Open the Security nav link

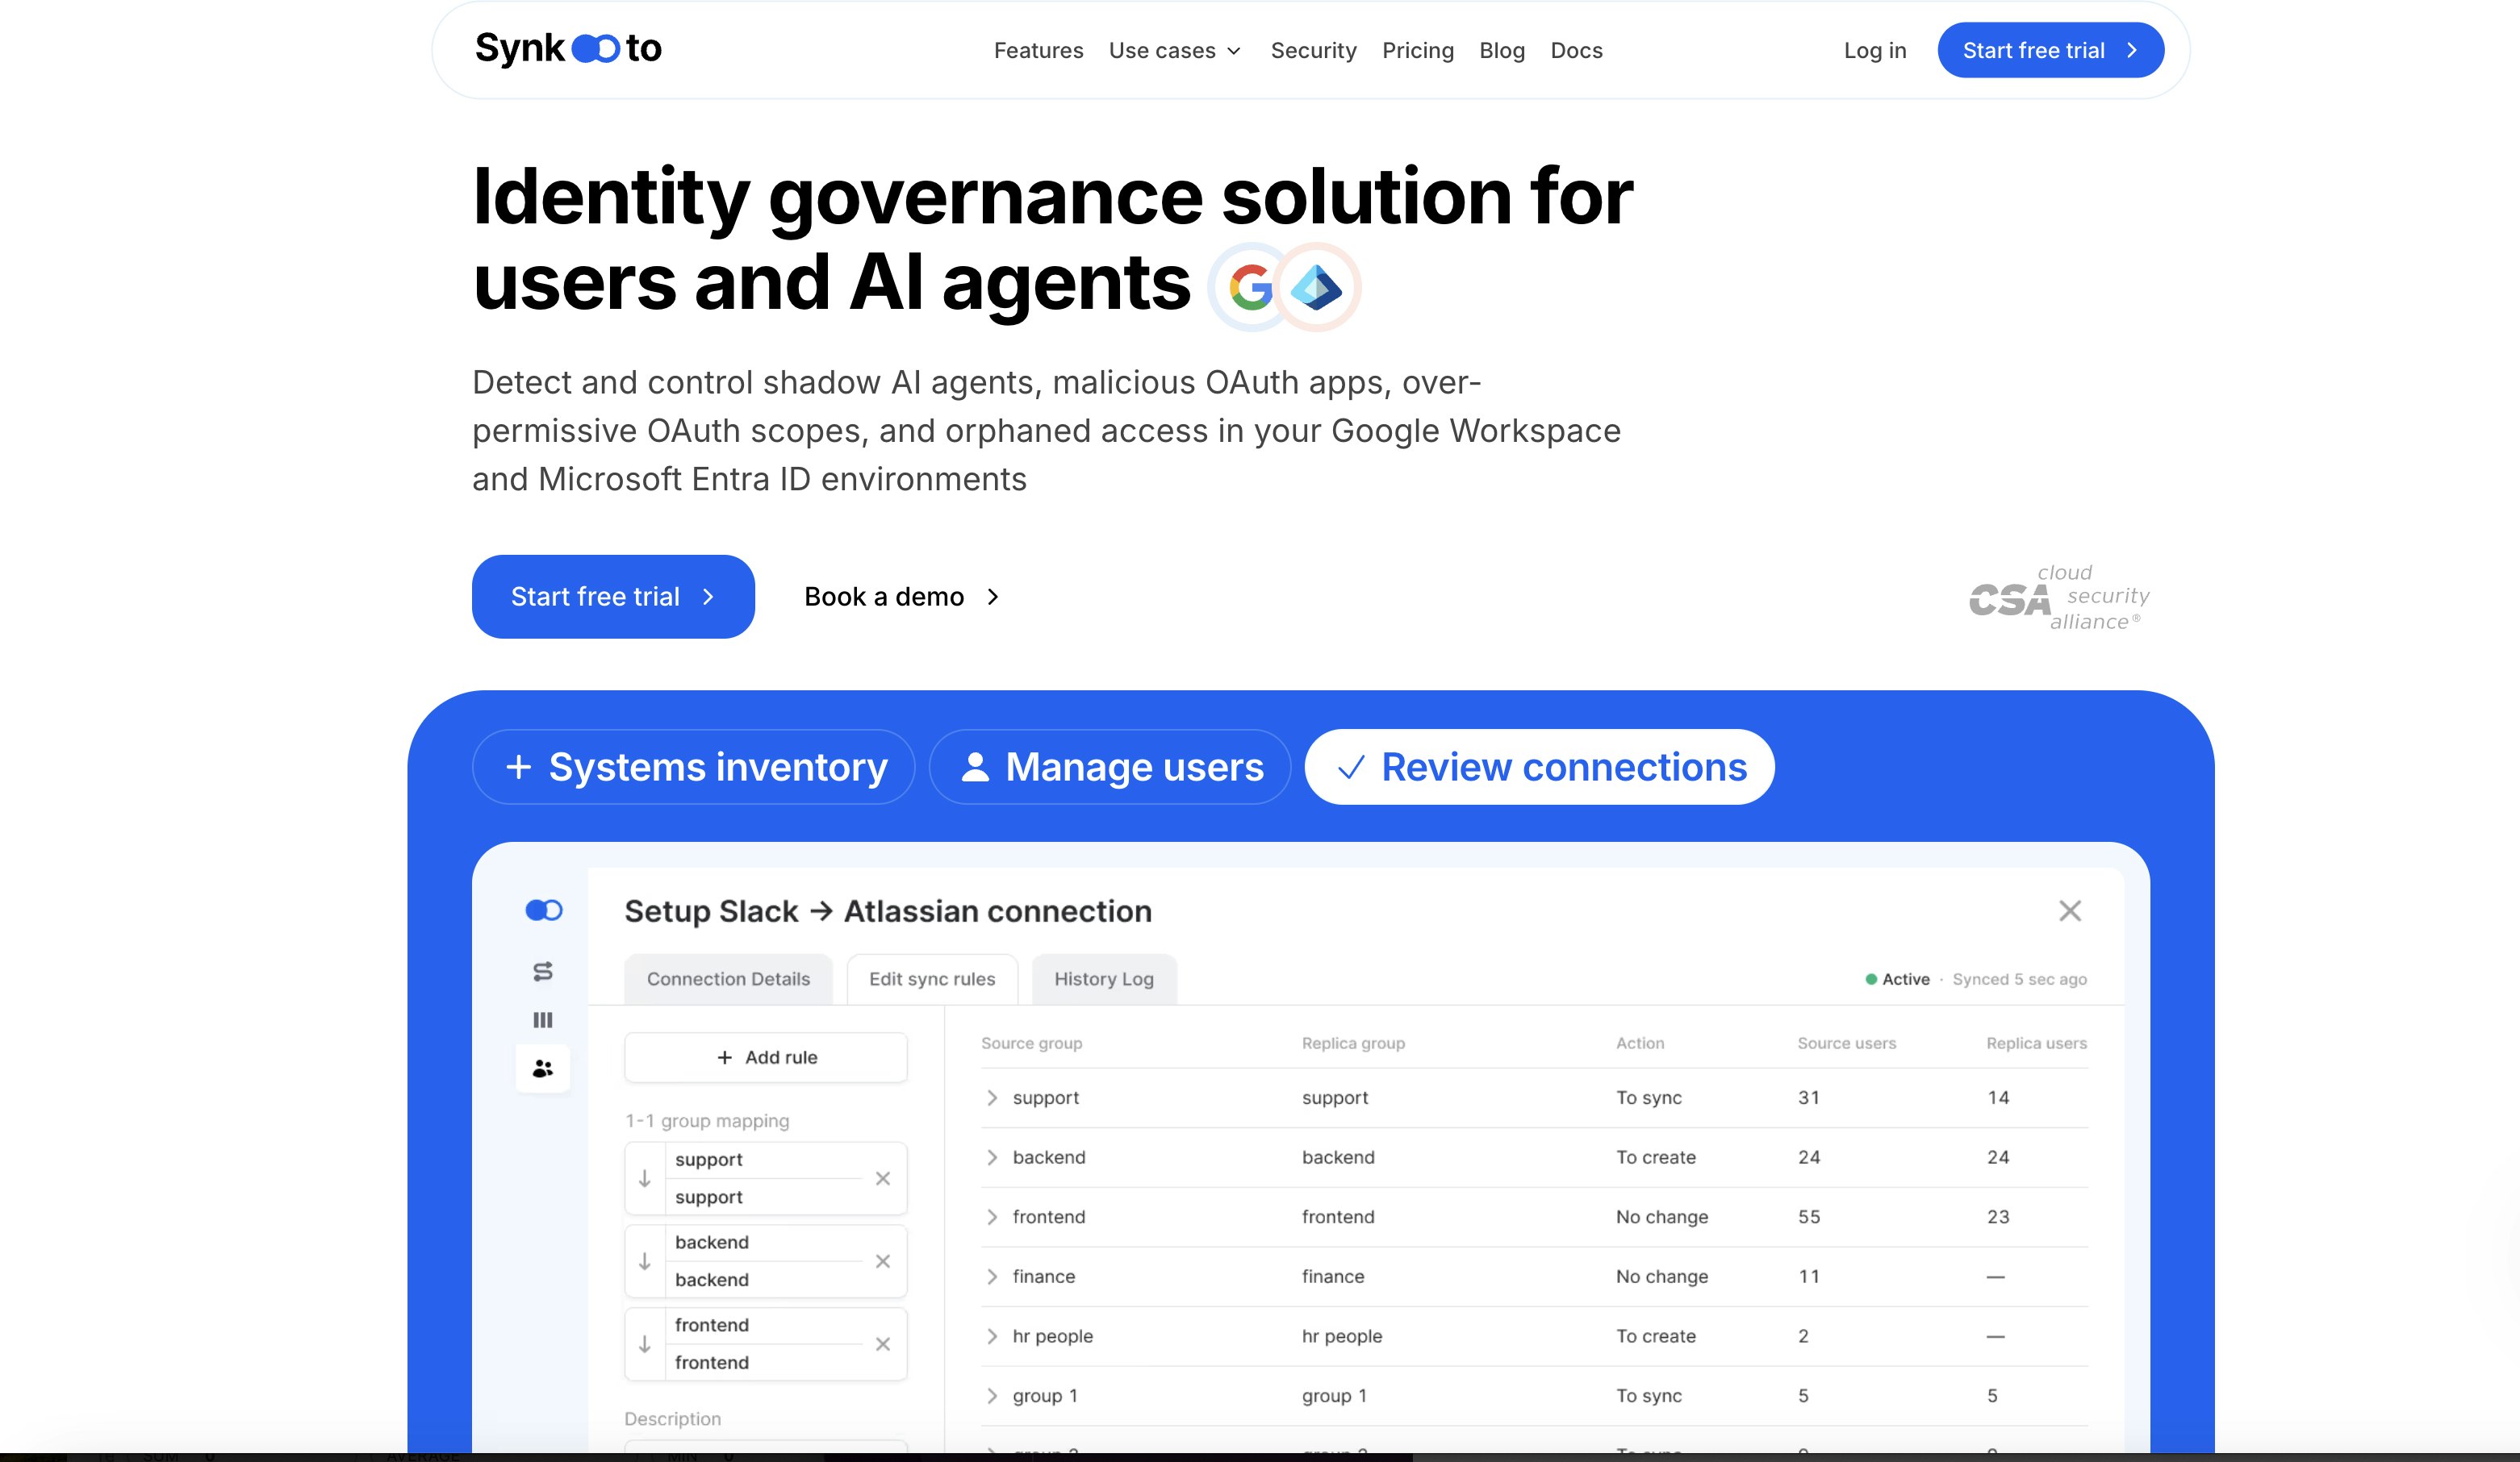[x=1313, y=51]
